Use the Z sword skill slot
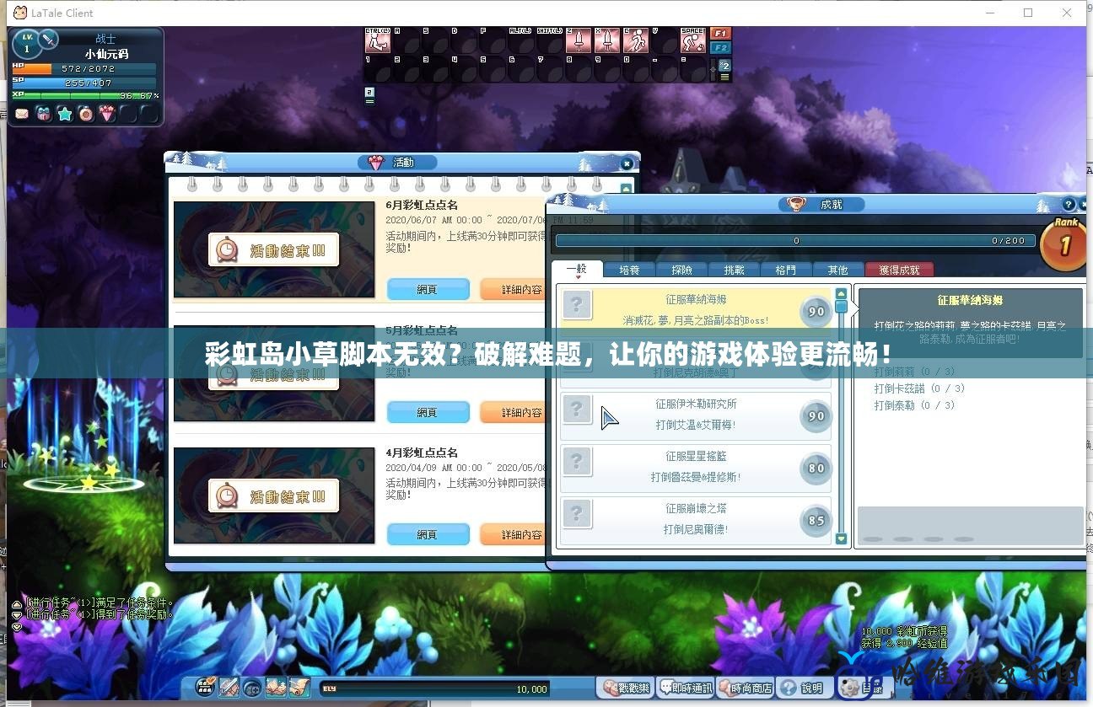The height and width of the screenshot is (707, 1093). point(578,40)
